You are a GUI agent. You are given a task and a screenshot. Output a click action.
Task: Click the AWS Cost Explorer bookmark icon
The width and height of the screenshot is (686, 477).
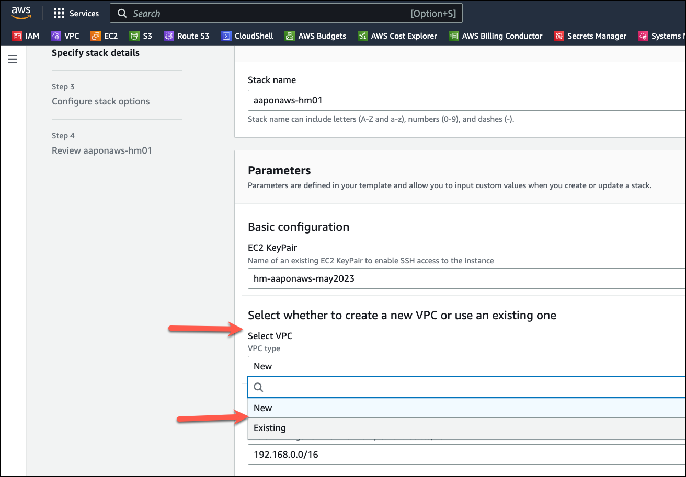pos(363,36)
